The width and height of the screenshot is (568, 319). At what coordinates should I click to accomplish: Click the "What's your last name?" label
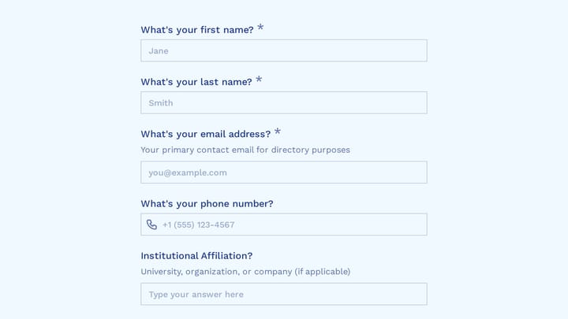pyautogui.click(x=196, y=82)
